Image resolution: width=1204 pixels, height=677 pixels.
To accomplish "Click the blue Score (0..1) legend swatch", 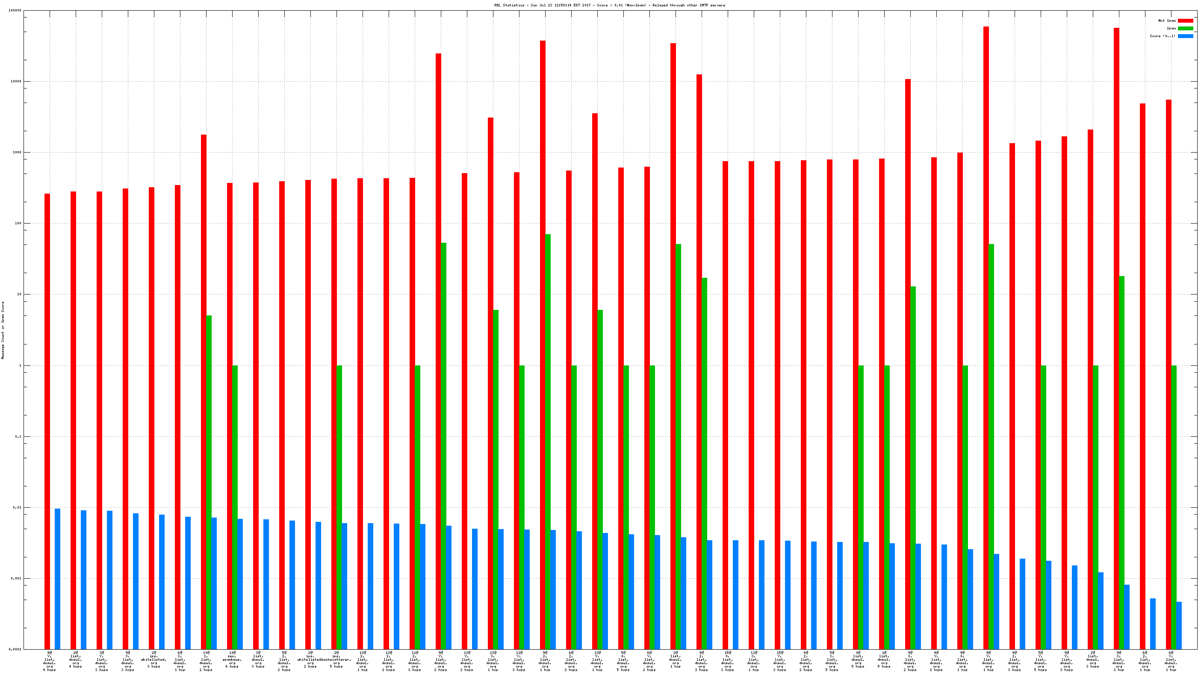I will 1185,36.
